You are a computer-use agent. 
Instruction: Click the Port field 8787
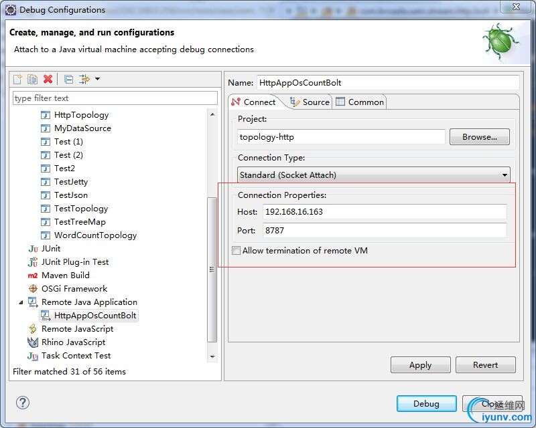(x=385, y=231)
